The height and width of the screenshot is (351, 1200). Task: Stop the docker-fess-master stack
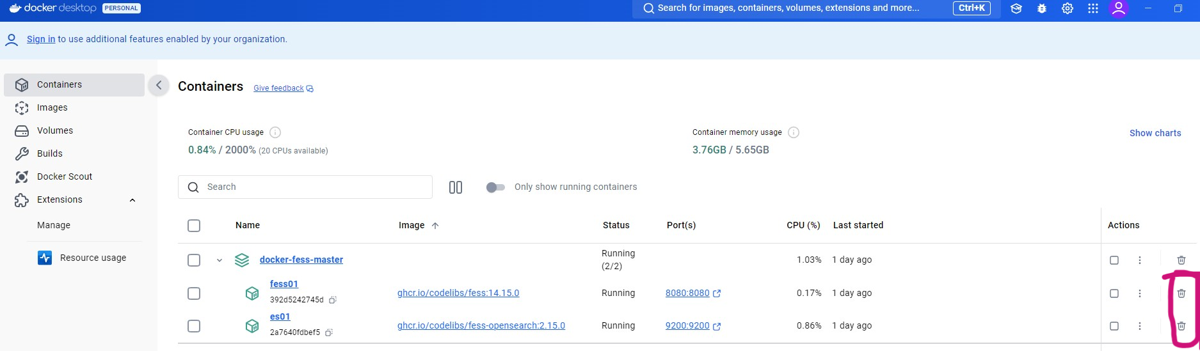click(1114, 260)
